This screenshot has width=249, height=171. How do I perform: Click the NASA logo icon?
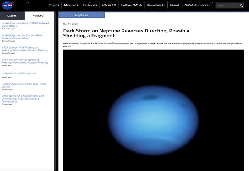coord(8,5)
